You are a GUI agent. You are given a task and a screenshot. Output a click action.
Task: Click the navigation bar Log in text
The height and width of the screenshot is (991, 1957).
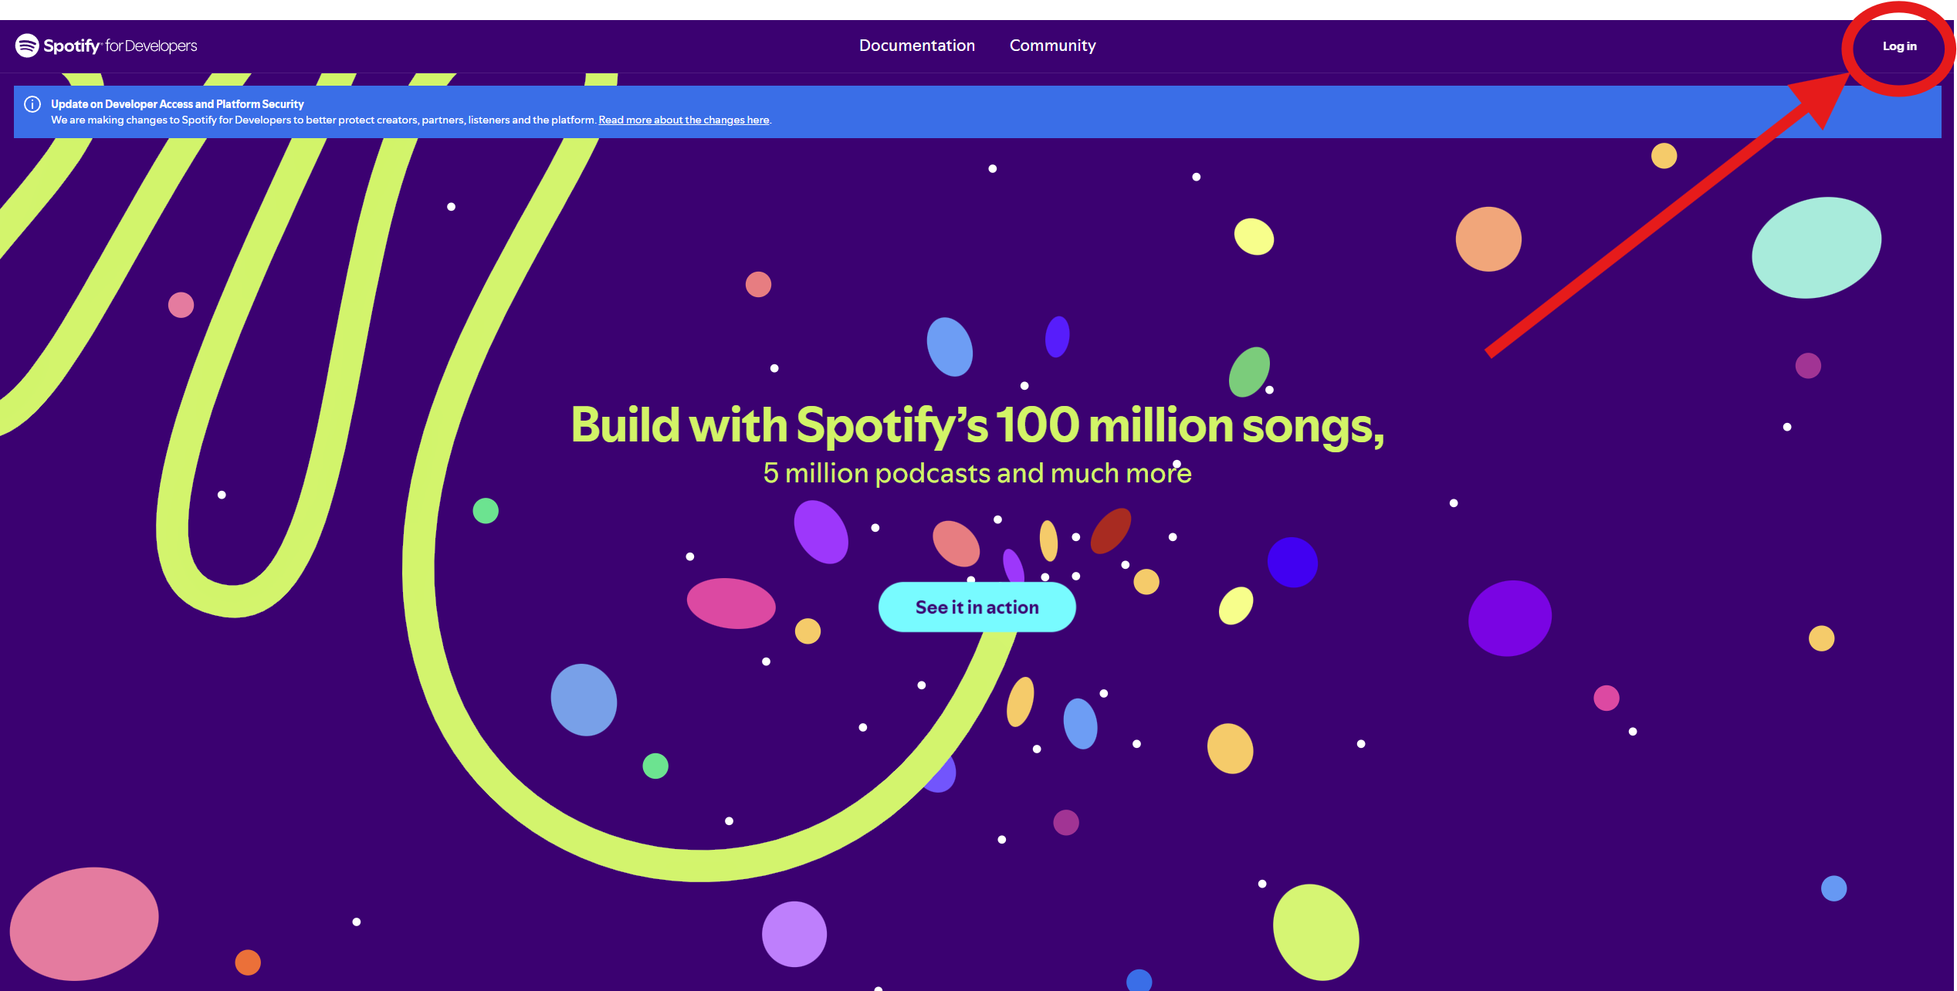pos(1899,46)
